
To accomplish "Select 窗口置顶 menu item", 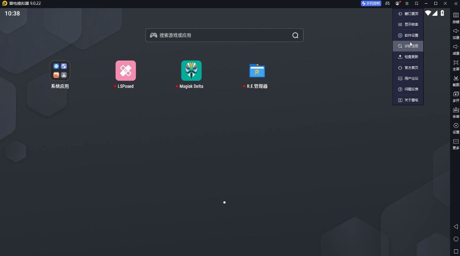I will click(x=408, y=14).
